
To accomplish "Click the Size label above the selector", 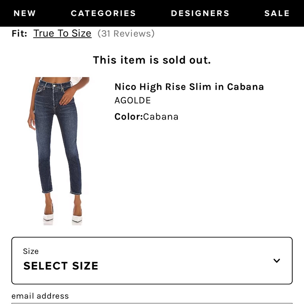I will click(x=31, y=251).
